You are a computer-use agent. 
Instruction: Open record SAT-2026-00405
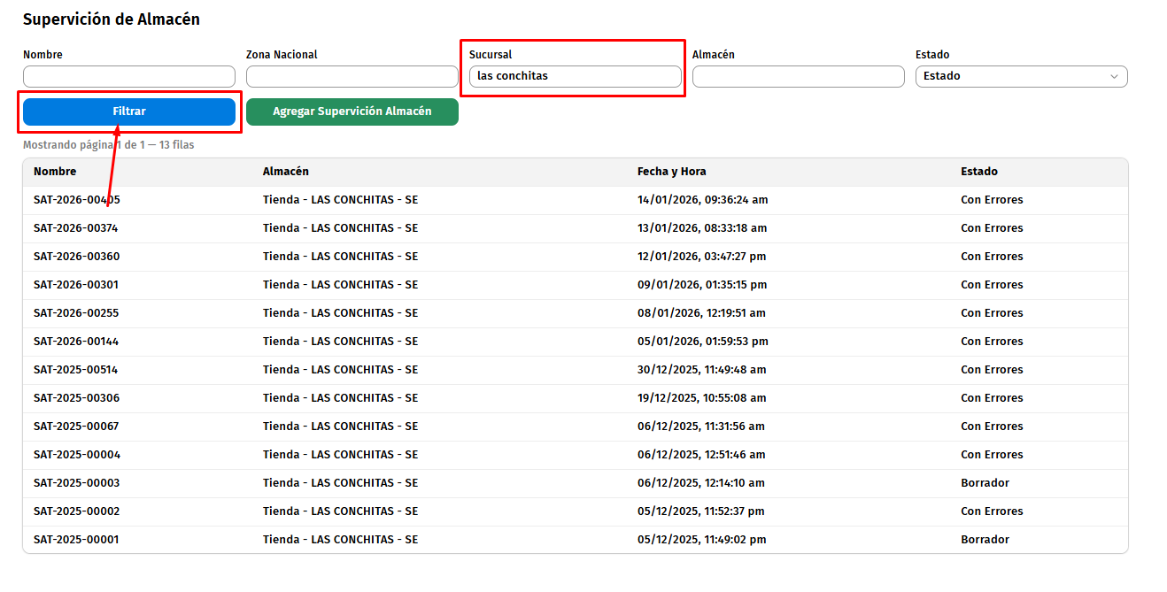coord(77,200)
